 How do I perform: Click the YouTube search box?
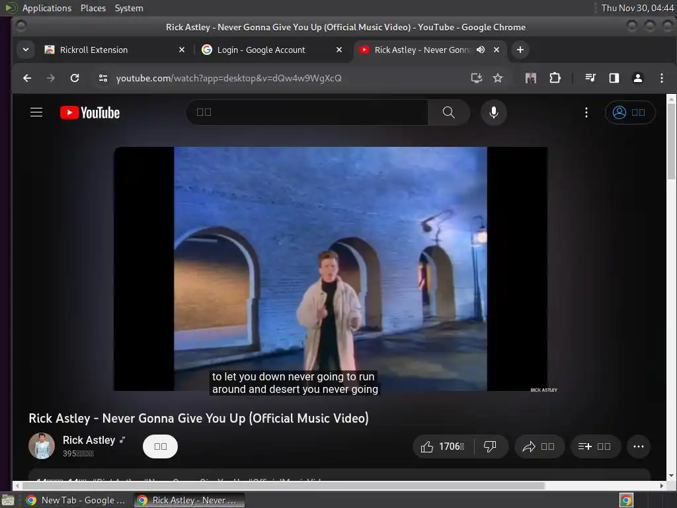[307, 112]
